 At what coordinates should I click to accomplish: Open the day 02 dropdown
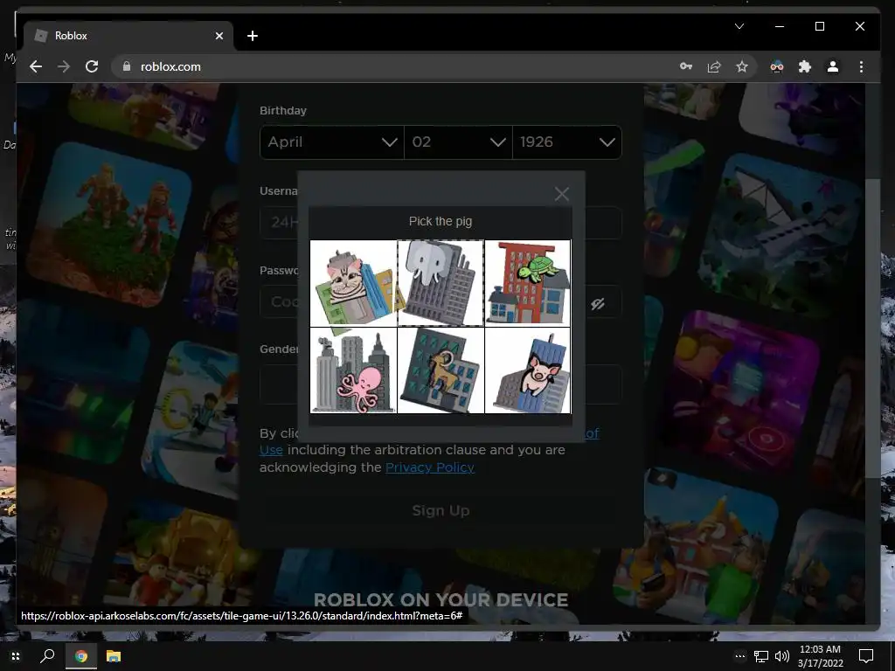(x=458, y=142)
